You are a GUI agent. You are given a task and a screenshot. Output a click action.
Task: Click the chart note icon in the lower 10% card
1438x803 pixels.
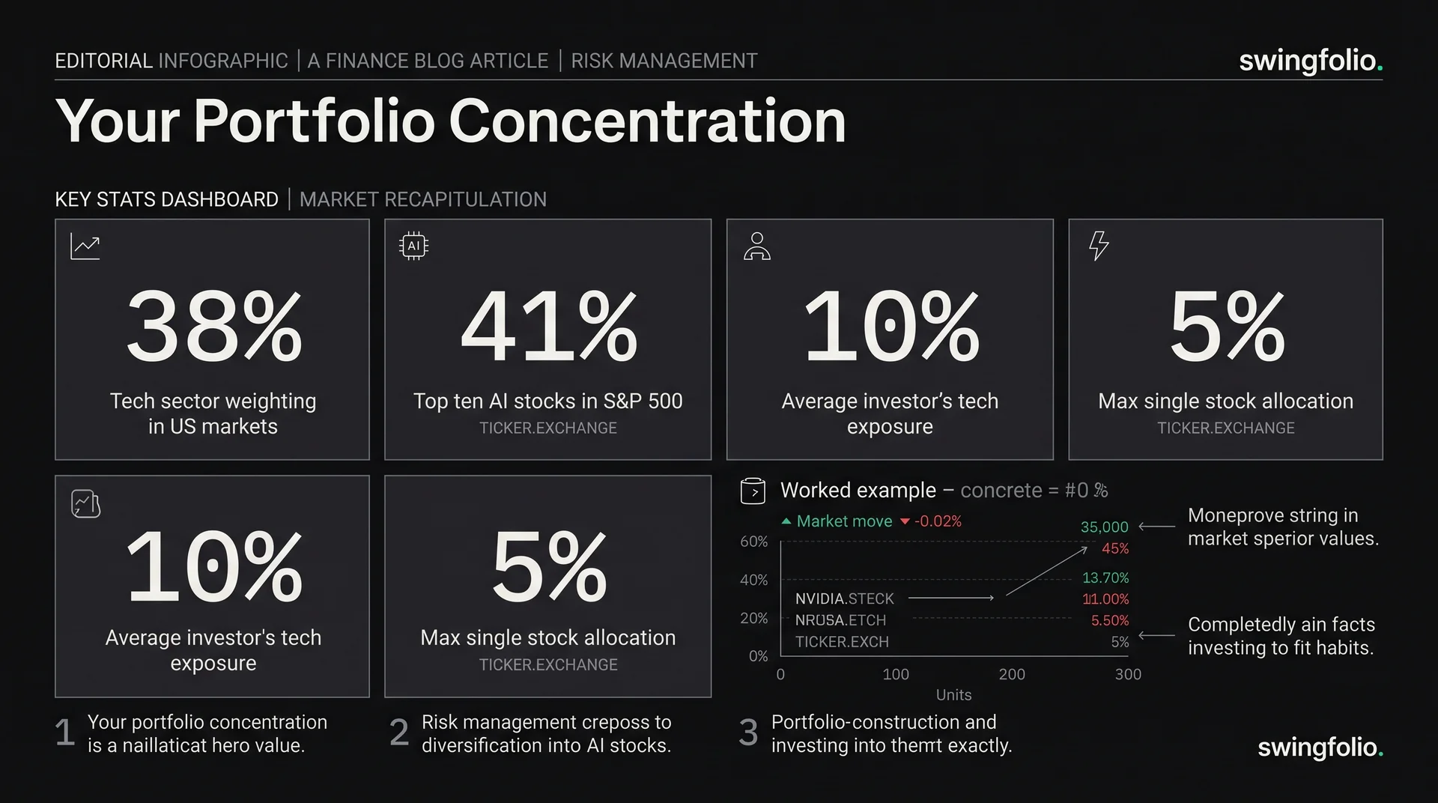tap(85, 504)
